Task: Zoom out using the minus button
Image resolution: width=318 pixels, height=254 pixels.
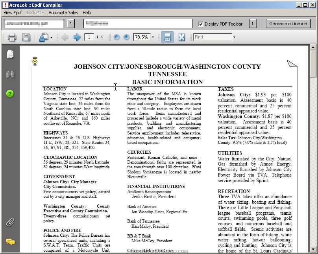Action: tap(116, 37)
